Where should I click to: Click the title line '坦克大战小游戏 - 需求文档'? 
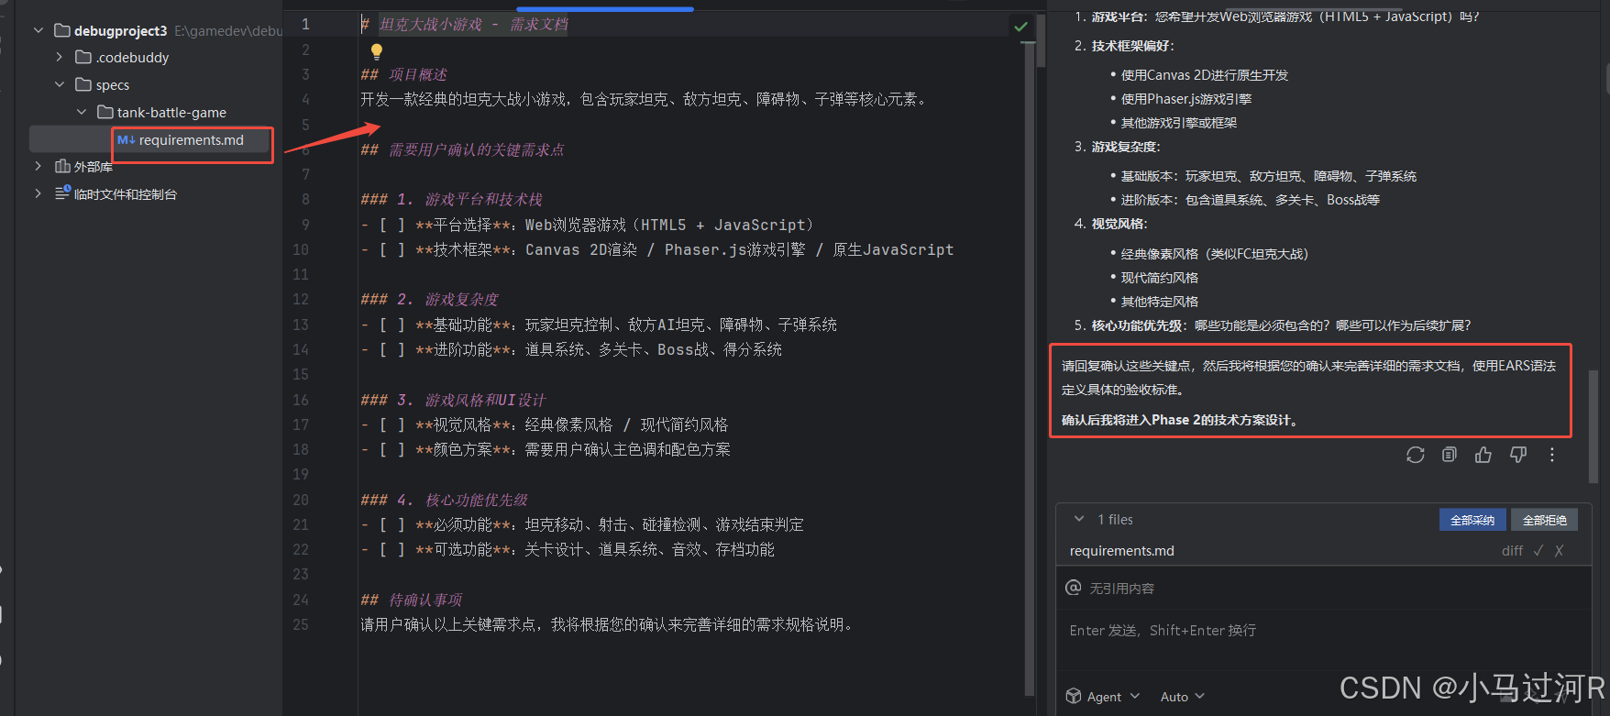(474, 24)
